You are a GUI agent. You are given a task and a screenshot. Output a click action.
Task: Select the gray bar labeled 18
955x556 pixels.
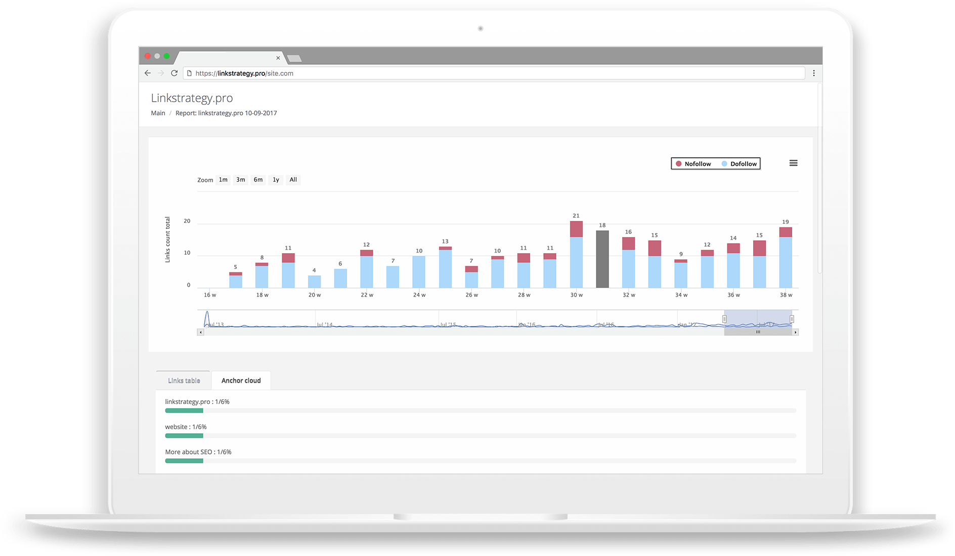(x=601, y=258)
